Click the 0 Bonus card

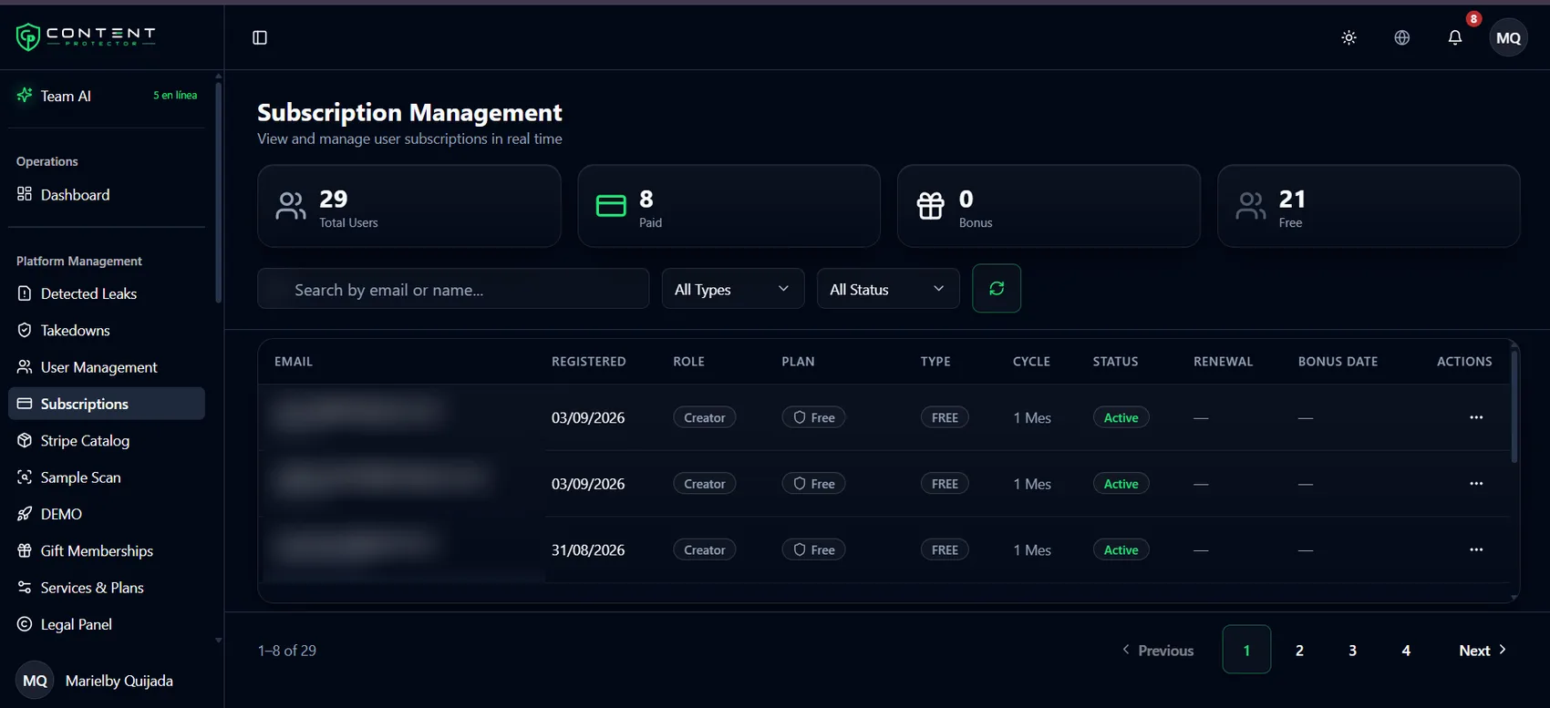pyautogui.click(x=1049, y=206)
